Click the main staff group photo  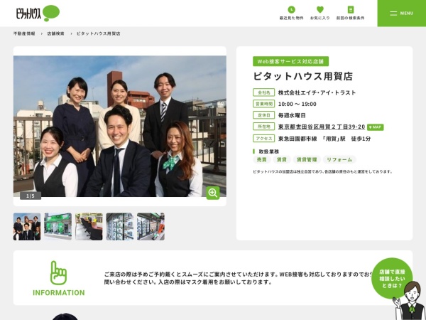point(120,126)
